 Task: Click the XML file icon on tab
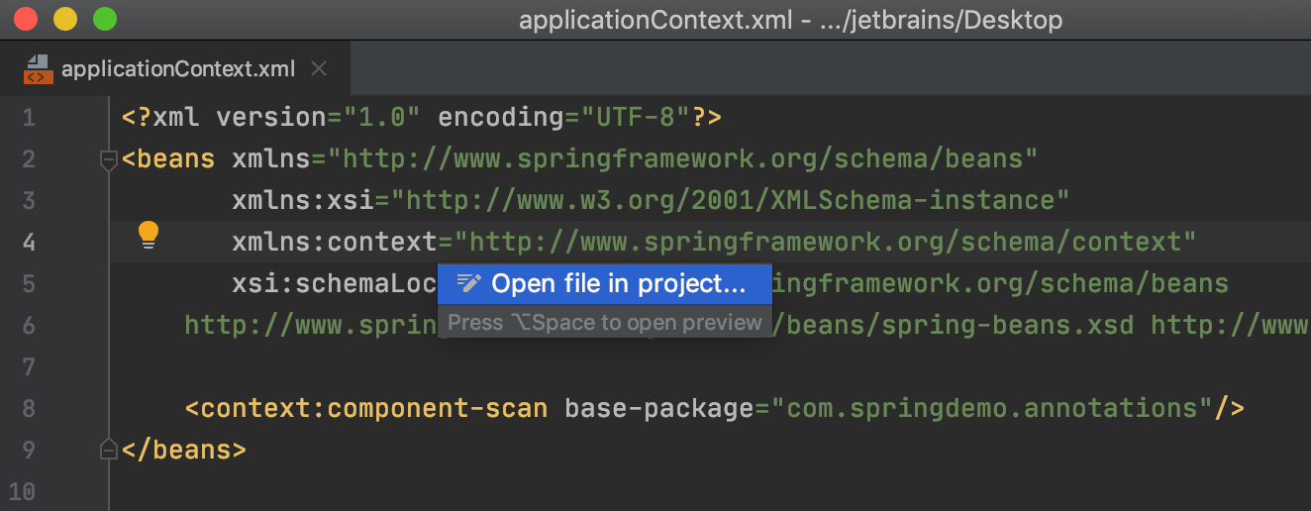[x=38, y=69]
